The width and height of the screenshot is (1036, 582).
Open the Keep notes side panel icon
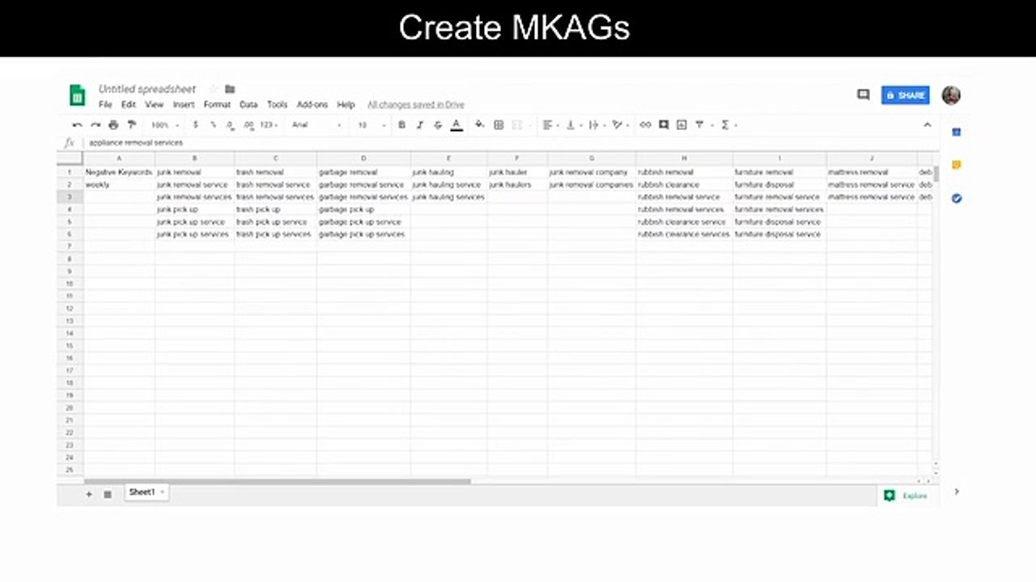pos(956,165)
